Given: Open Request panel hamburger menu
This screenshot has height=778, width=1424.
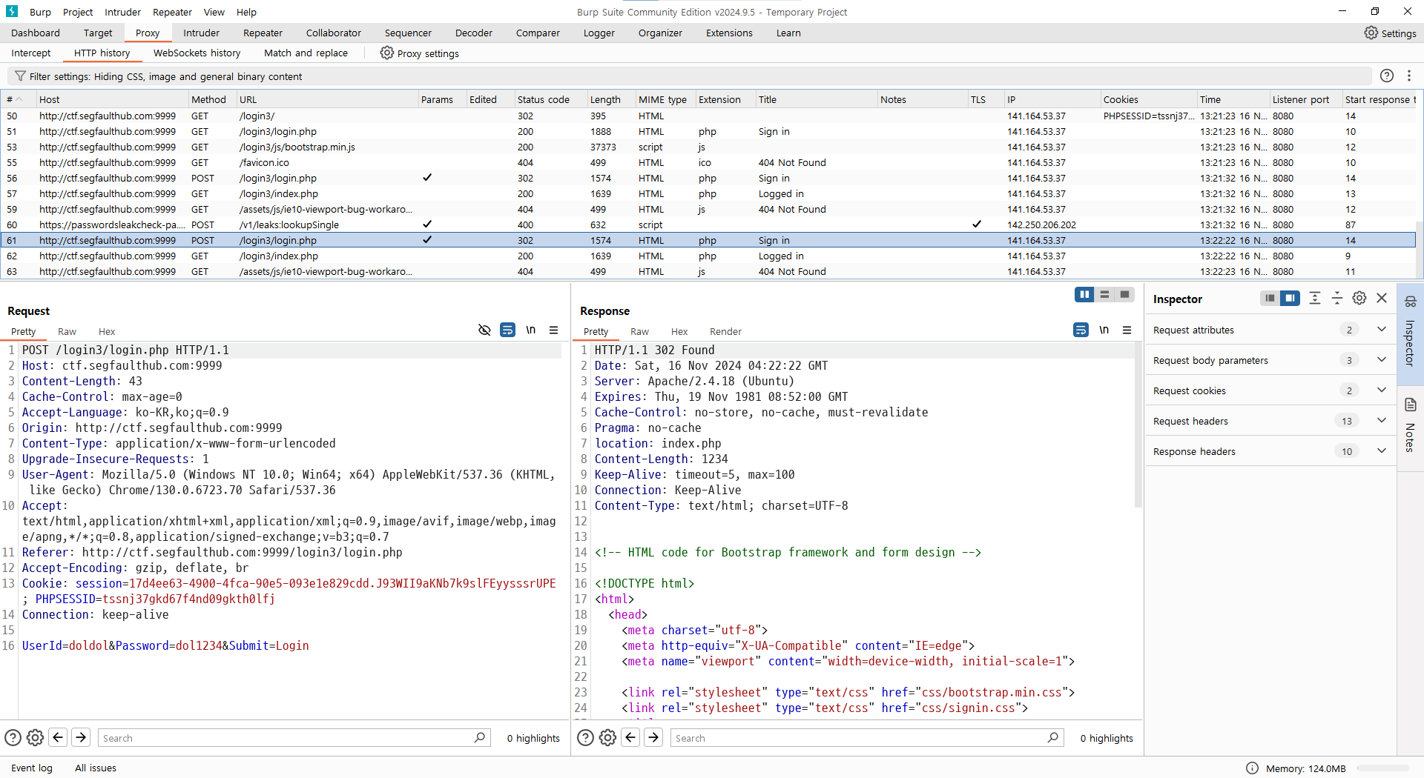Looking at the screenshot, I should click(x=554, y=330).
